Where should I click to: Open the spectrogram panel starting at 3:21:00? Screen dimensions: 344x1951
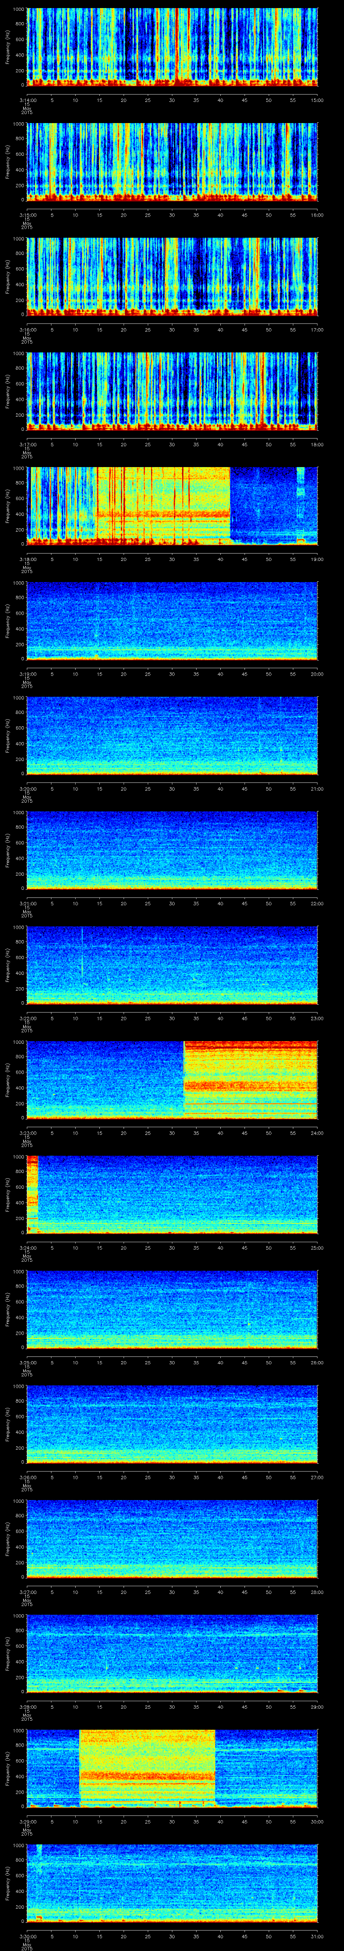click(172, 850)
